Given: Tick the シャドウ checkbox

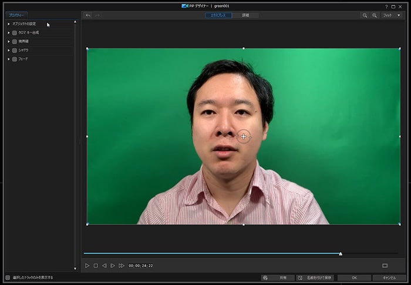Looking at the screenshot, I should [15, 51].
